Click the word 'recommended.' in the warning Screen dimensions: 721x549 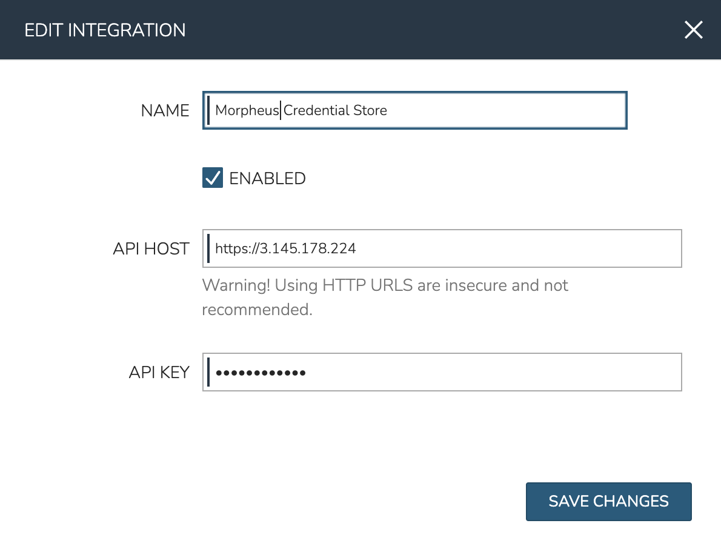(257, 310)
